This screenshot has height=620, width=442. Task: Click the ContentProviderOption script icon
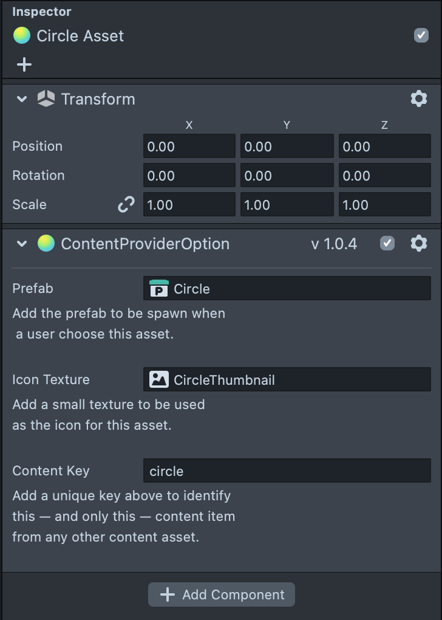pos(46,244)
